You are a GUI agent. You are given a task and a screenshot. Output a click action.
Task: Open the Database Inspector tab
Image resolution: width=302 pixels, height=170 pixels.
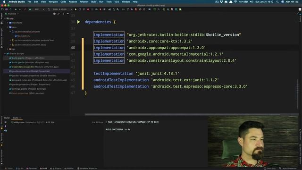(x=87, y=169)
